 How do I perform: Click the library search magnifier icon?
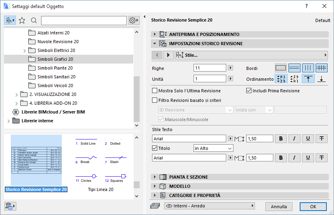pos(34,20)
